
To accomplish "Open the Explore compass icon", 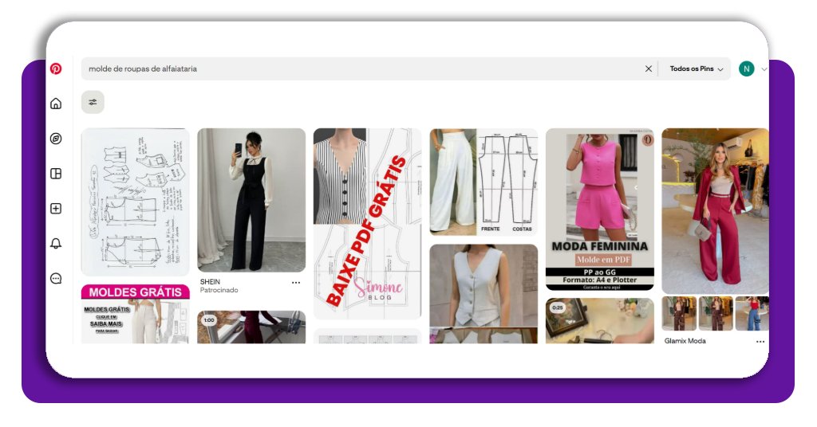I will coord(56,139).
